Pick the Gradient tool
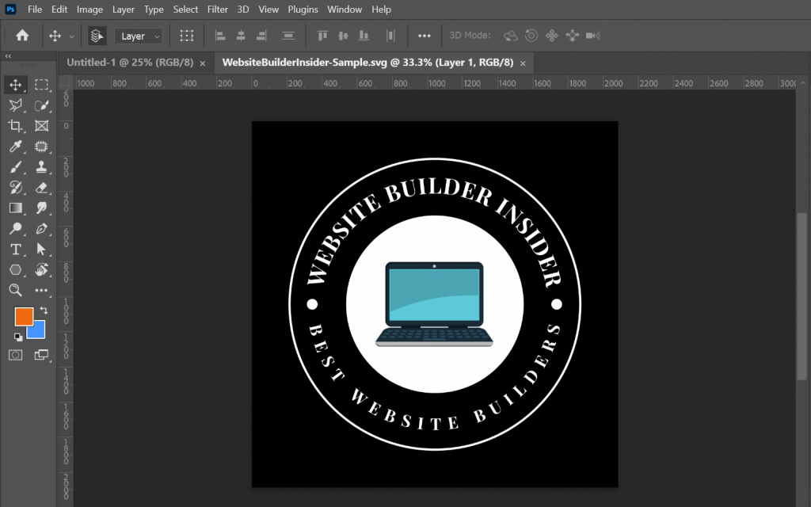811x507 pixels. coord(16,208)
